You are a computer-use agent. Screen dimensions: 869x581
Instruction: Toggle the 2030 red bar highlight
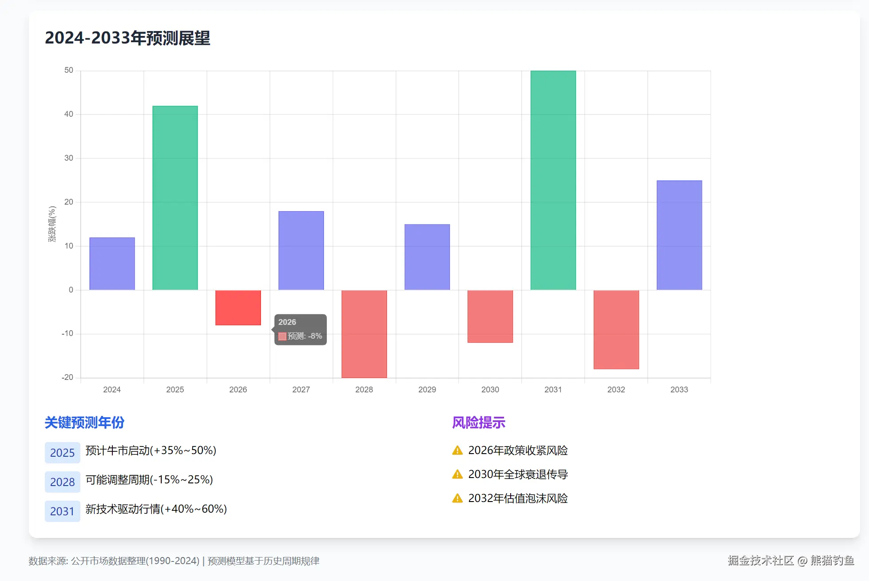pyautogui.click(x=490, y=315)
